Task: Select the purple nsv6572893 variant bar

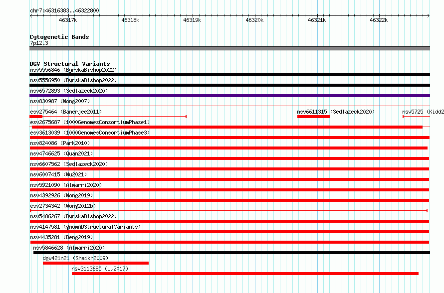Action: [x=229, y=96]
